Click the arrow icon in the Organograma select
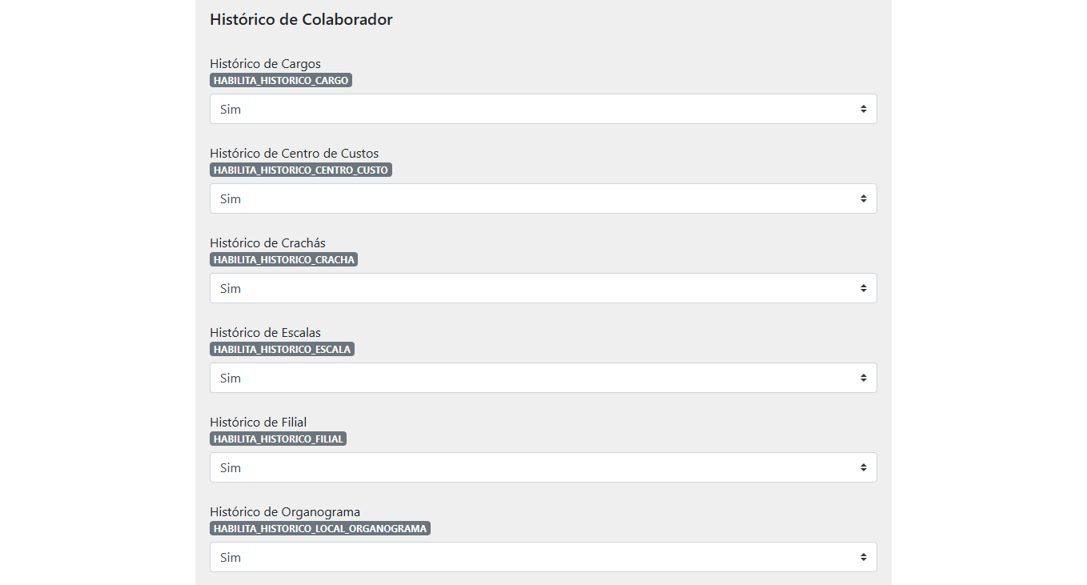The image size is (1087, 585). click(x=864, y=557)
